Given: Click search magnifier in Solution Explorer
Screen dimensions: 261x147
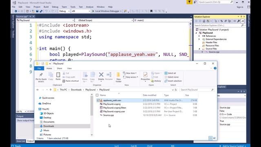Looking at the screenshot, I should pos(242,25).
